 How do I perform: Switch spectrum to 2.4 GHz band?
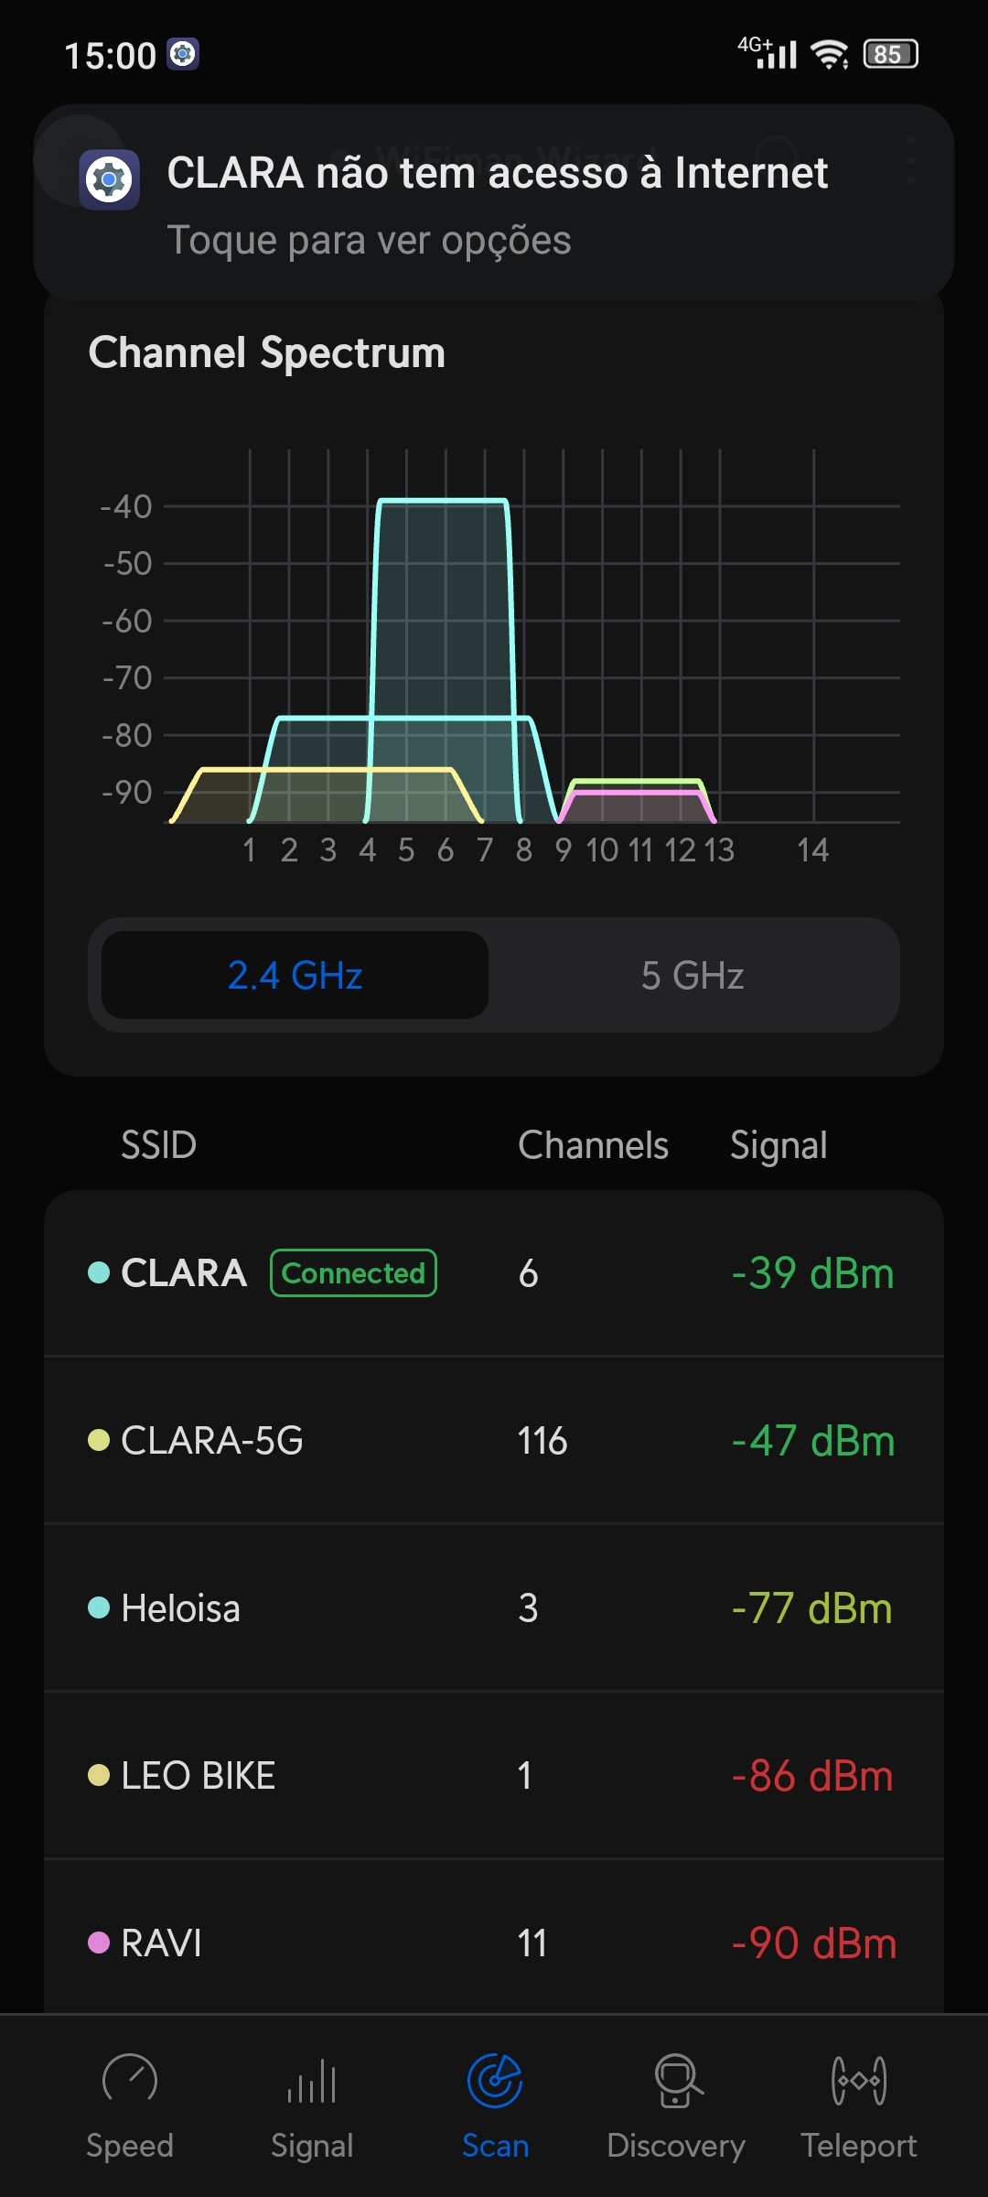(x=295, y=975)
